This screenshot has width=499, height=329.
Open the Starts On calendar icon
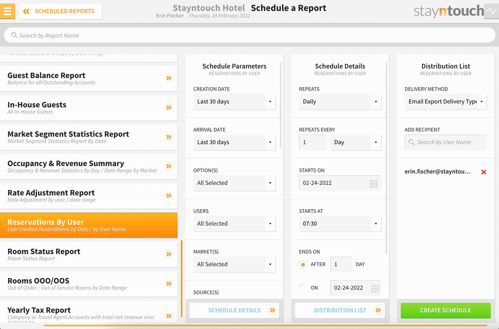coord(374,183)
